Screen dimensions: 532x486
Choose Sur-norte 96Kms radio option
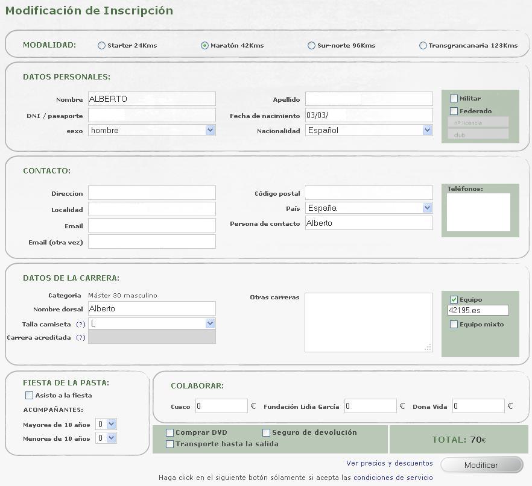(311, 45)
